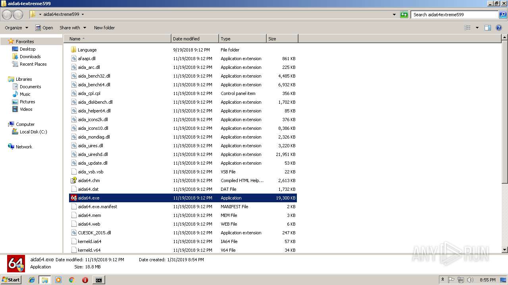The image size is (508, 285).
Task: Open Documents library in sidebar
Action: tap(26, 87)
